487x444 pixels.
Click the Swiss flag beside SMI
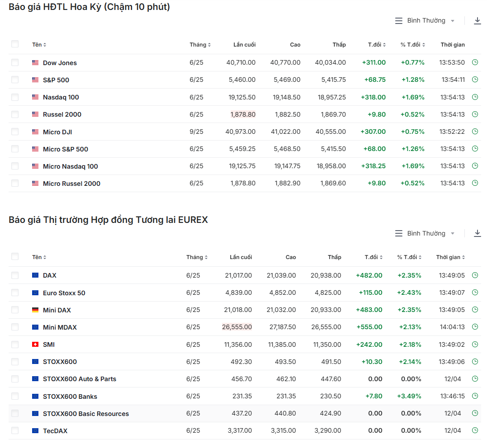point(35,345)
